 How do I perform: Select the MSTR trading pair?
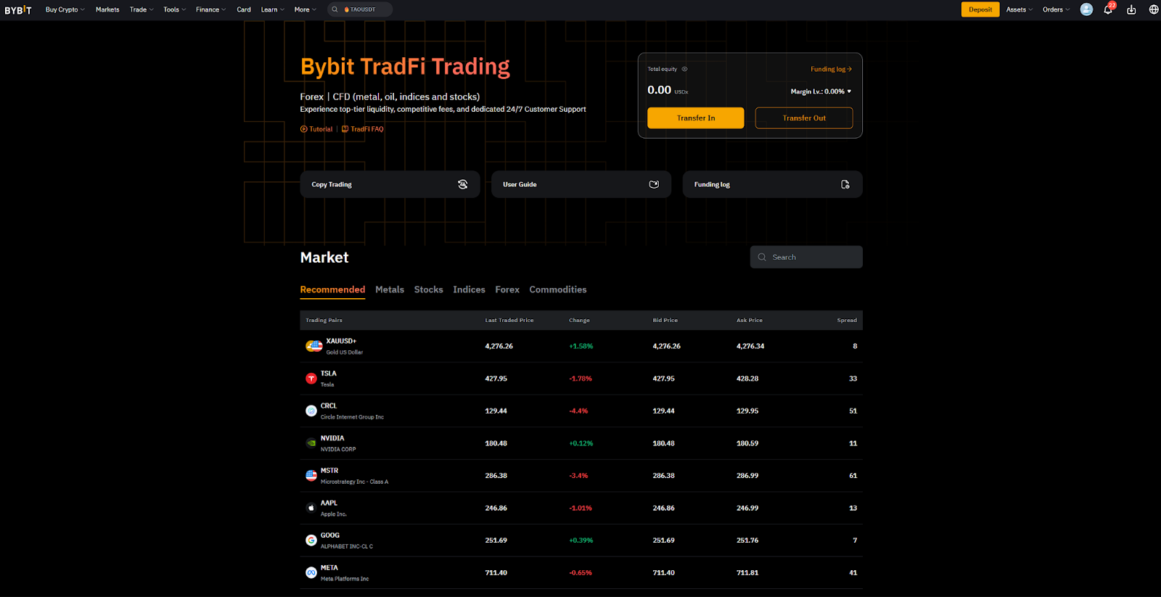pos(581,476)
